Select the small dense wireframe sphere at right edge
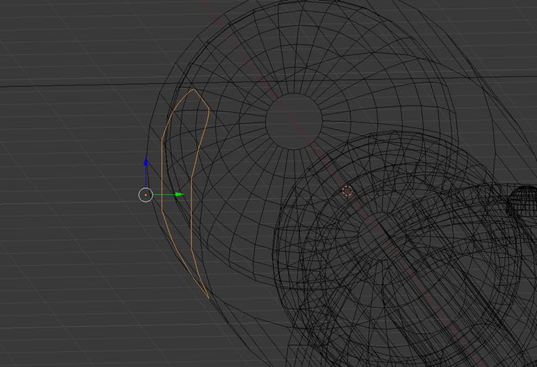This screenshot has width=537, height=367. [x=522, y=202]
